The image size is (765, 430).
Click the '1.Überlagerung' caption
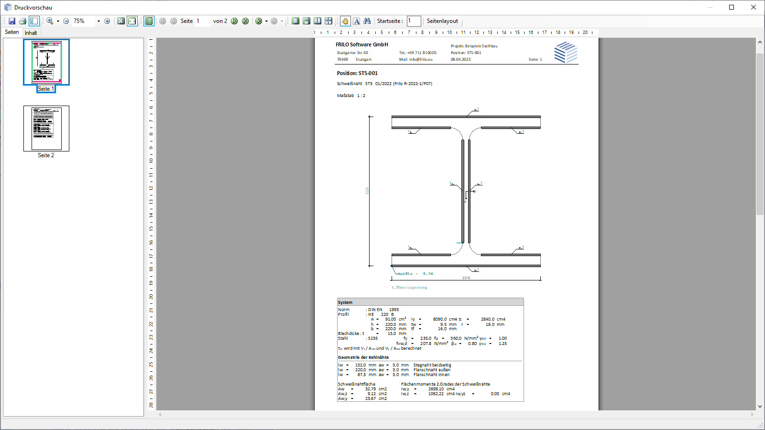click(x=409, y=288)
